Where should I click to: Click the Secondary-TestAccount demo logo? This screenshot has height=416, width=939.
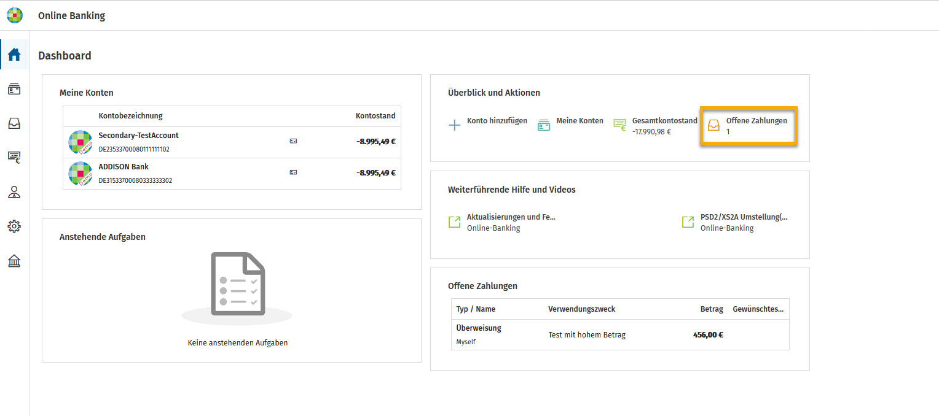pos(81,142)
